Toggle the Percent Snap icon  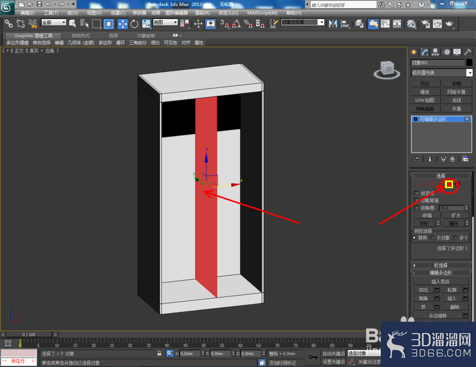(x=248, y=23)
